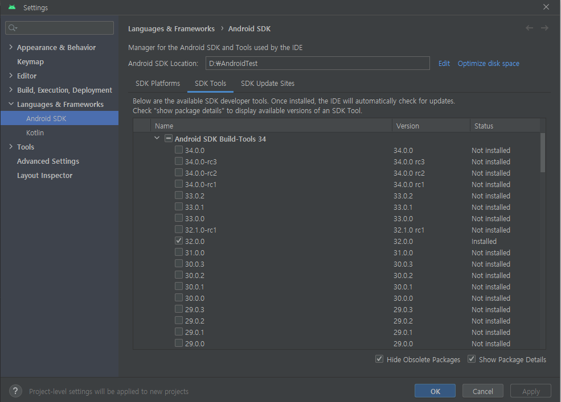Check the 34.0.0-rc3 checkbox

178,161
